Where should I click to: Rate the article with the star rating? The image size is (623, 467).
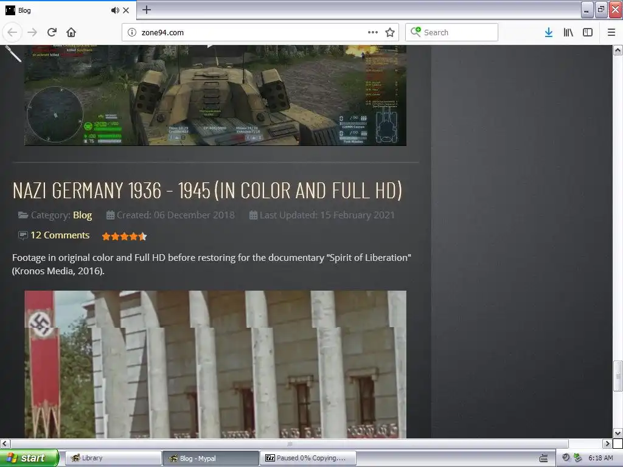click(124, 237)
